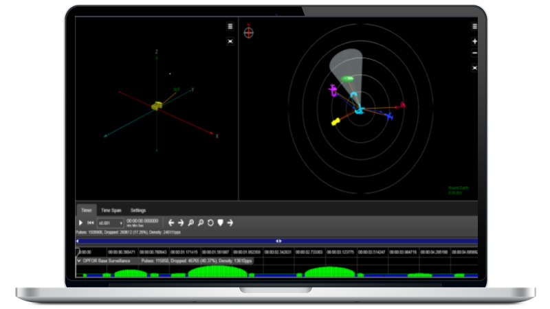This screenshot has height=309, width=550.
Task: Click the circular reset/refresh icon
Action: coord(210,222)
